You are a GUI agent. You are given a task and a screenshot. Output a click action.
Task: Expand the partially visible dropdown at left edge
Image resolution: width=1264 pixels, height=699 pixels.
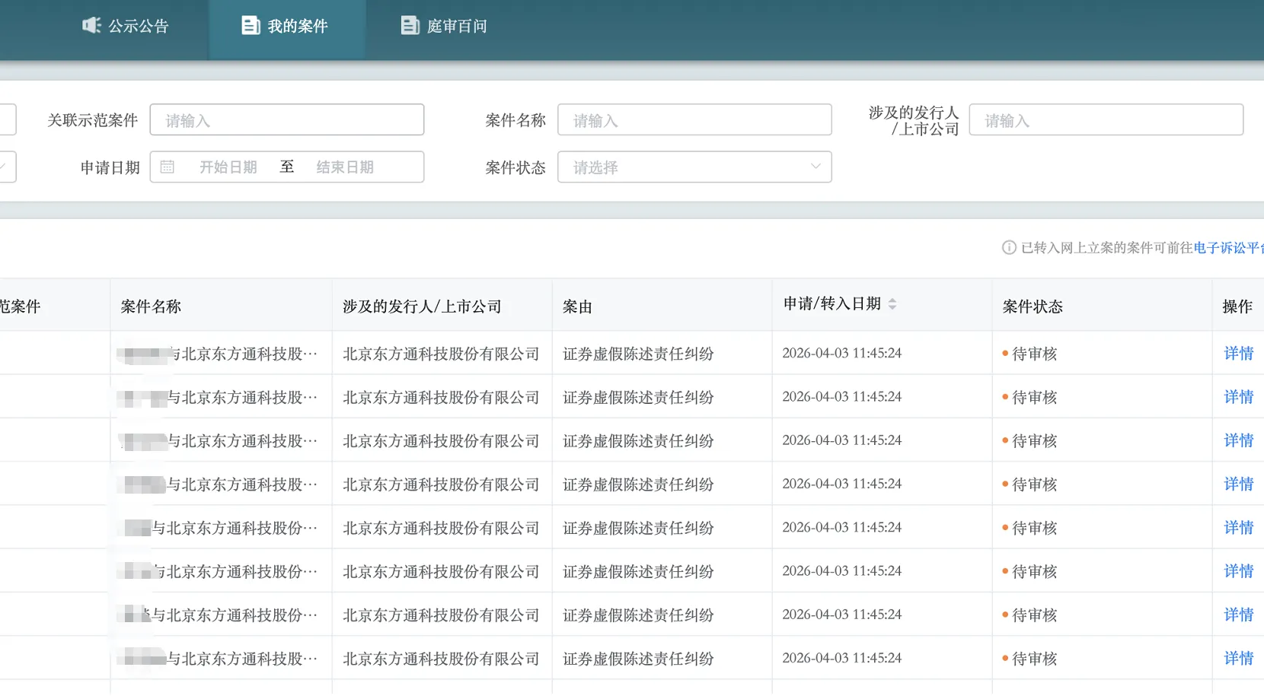pos(8,167)
